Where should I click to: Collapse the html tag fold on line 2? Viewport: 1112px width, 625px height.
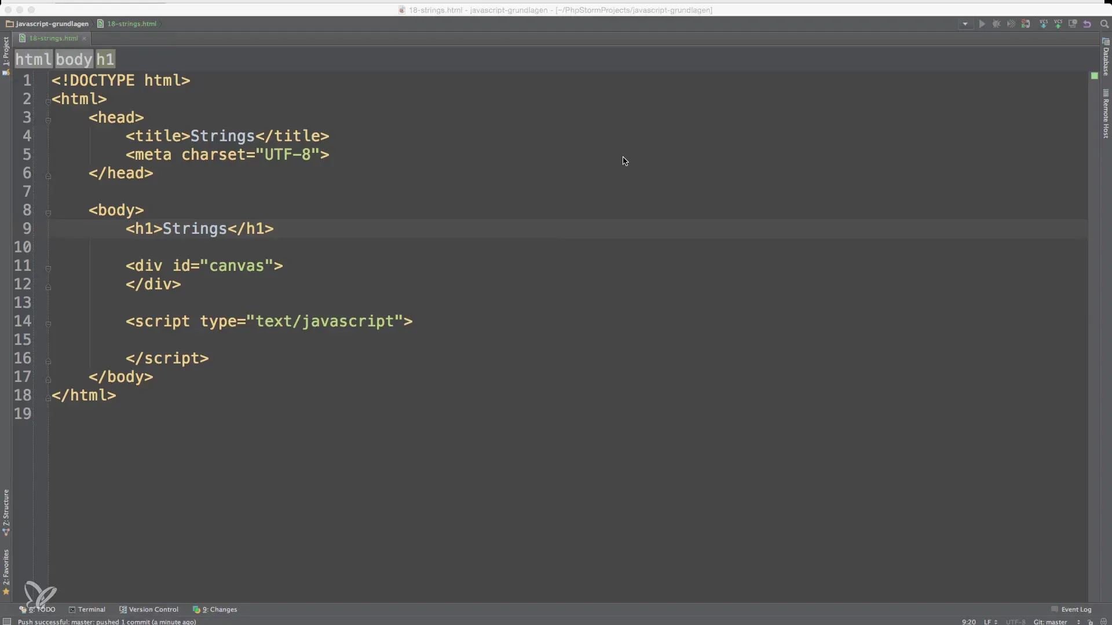pyautogui.click(x=48, y=101)
